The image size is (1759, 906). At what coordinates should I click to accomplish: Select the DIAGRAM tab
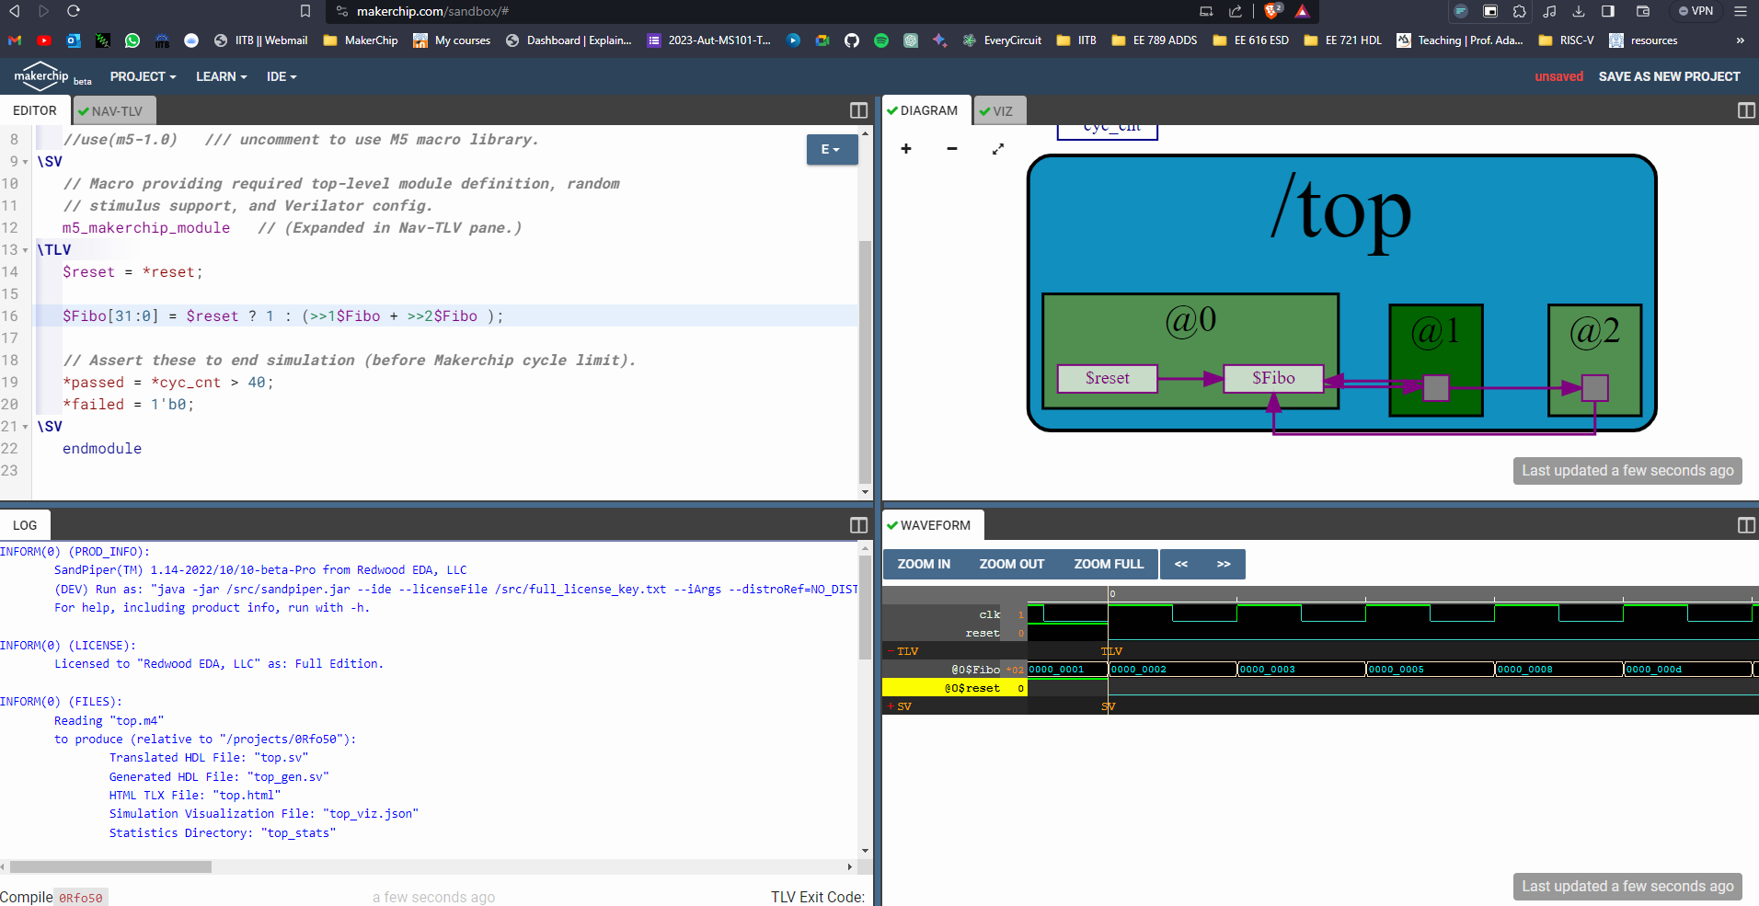tap(926, 110)
